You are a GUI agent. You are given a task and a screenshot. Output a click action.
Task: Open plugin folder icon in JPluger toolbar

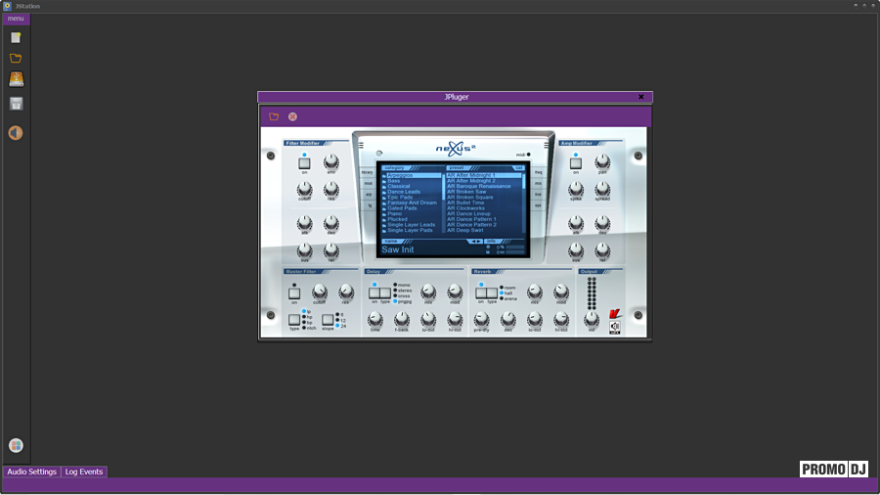274,116
